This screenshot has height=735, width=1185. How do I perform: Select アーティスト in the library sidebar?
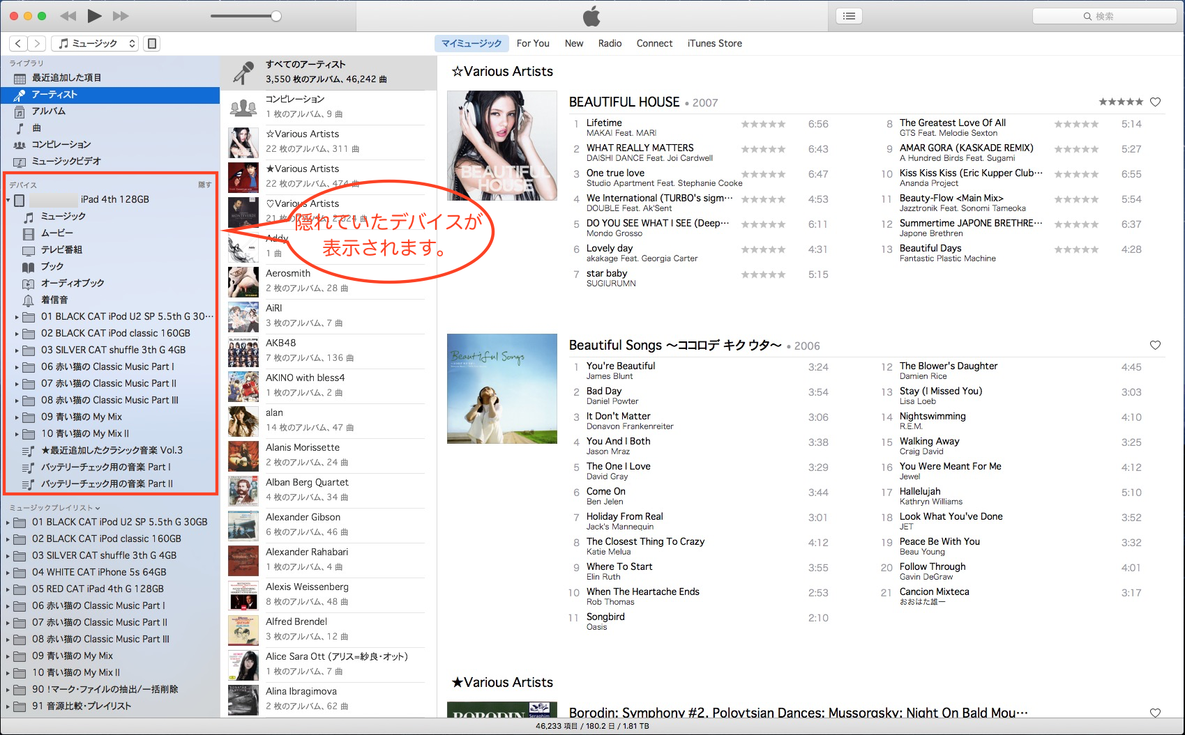tap(110, 95)
